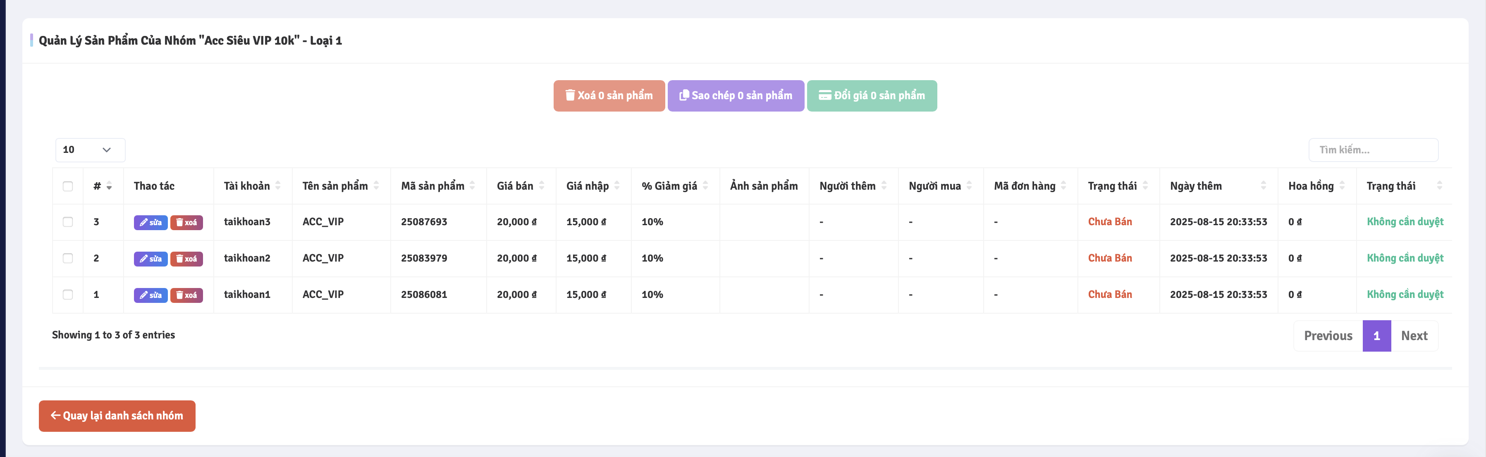Click the copy icon on Sao chép button
The width and height of the screenshot is (1486, 457).
point(683,95)
